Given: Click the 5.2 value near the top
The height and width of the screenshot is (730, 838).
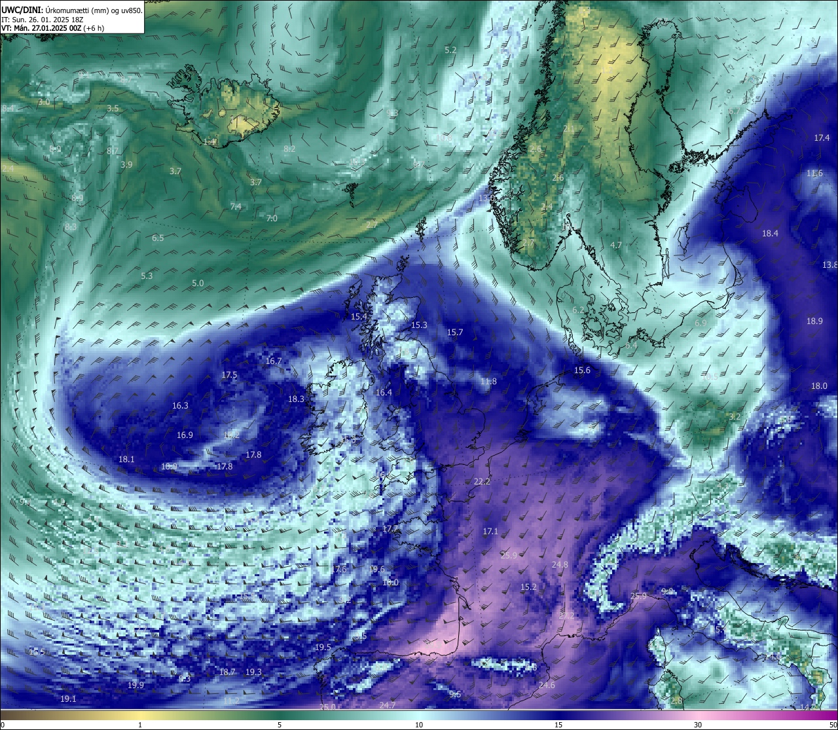Looking at the screenshot, I should [x=450, y=50].
